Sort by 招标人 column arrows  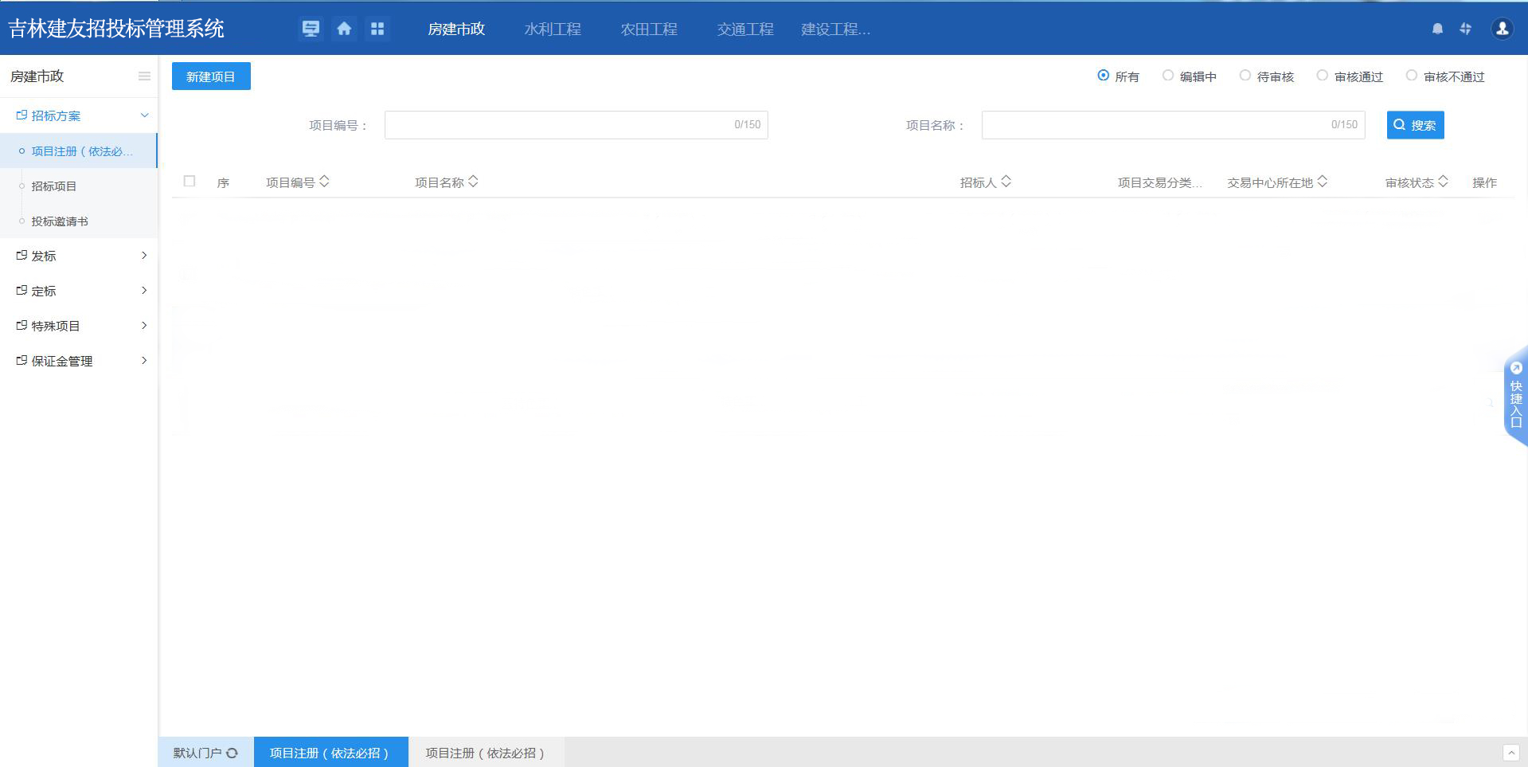1006,182
